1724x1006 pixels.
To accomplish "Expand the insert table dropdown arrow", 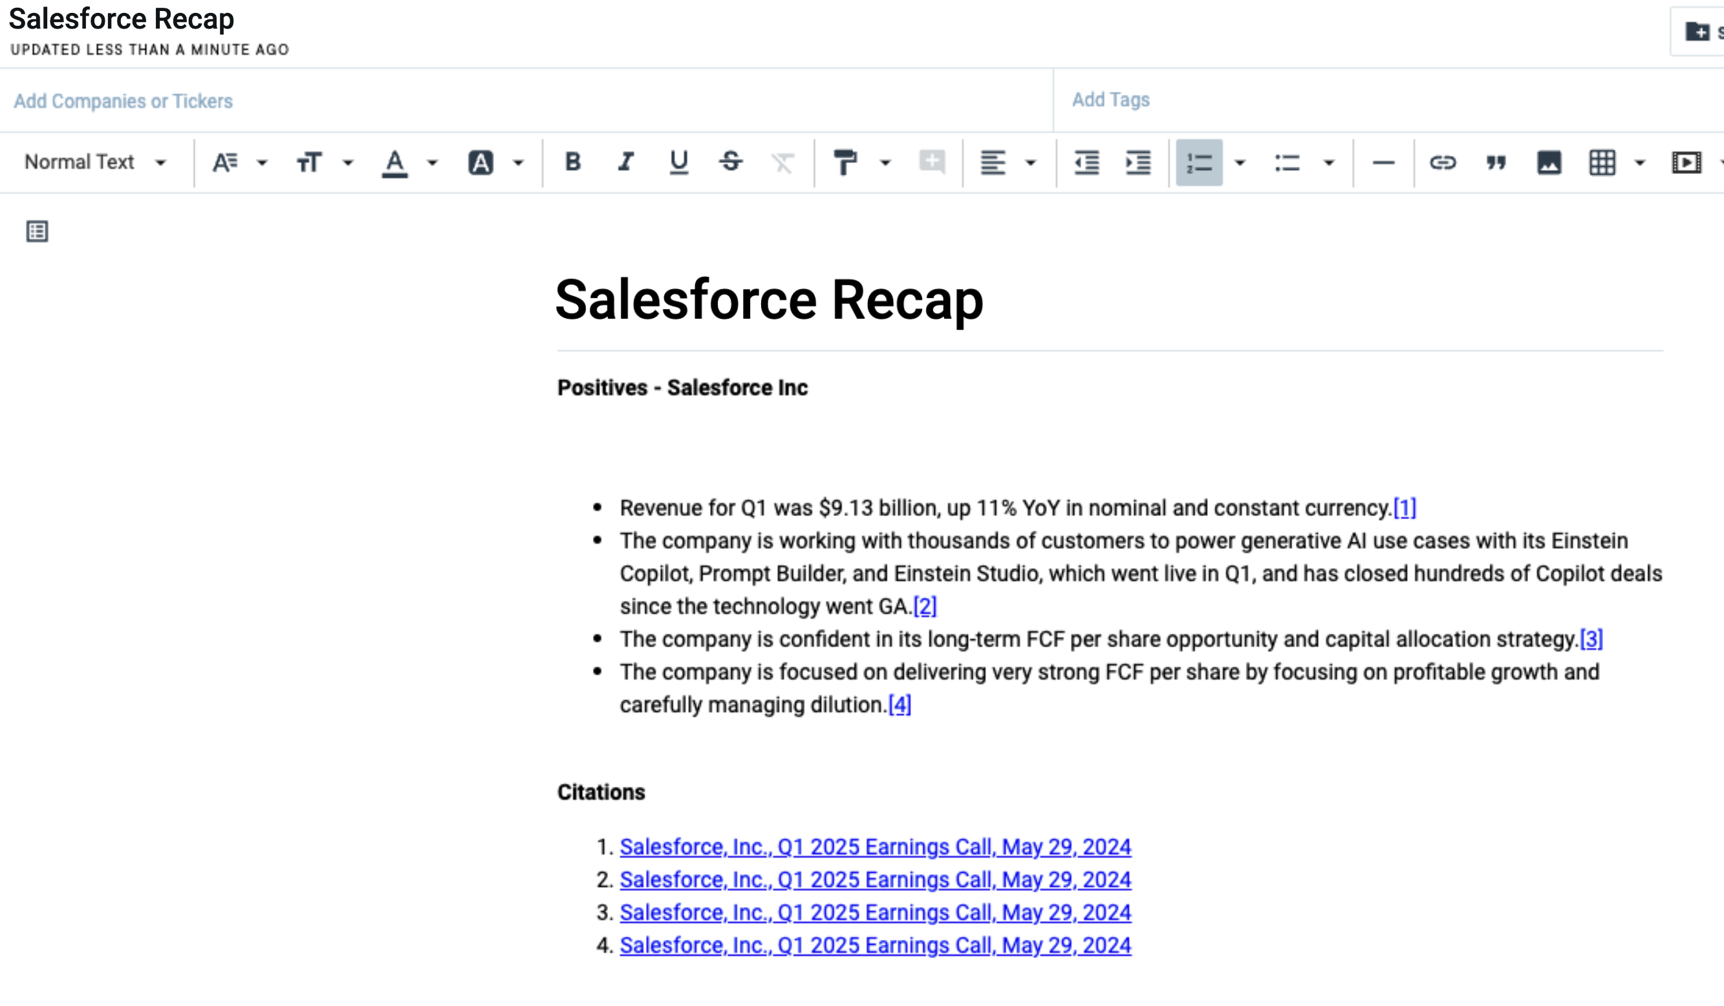I will pos(1640,163).
